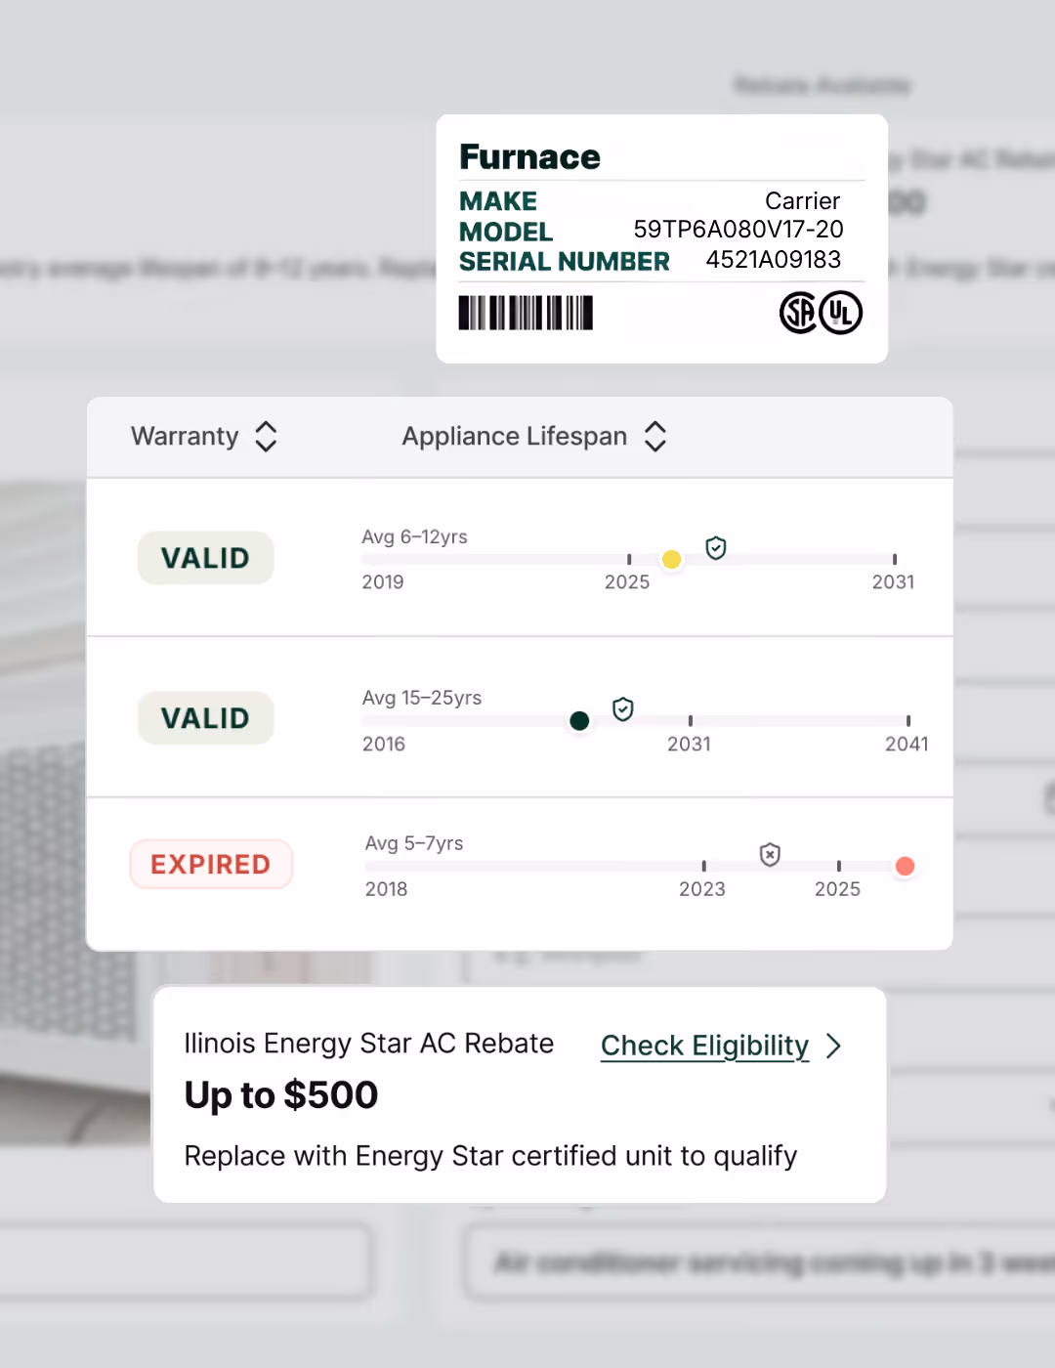Click the 2023 year label in expired row
This screenshot has height=1368, width=1055.
[x=702, y=889]
